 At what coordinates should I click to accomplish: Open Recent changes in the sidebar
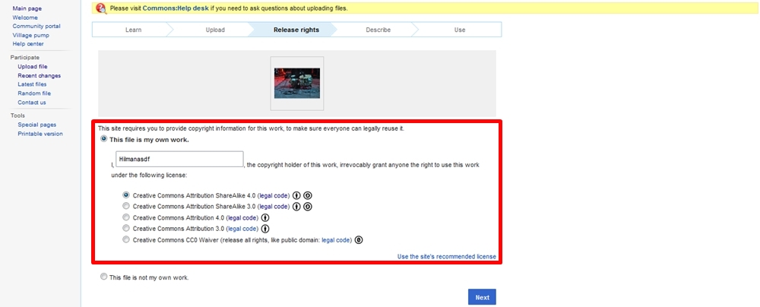pyautogui.click(x=39, y=75)
